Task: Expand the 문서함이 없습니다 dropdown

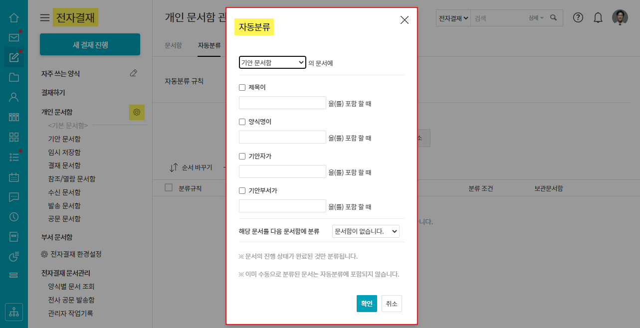Action: point(366,231)
